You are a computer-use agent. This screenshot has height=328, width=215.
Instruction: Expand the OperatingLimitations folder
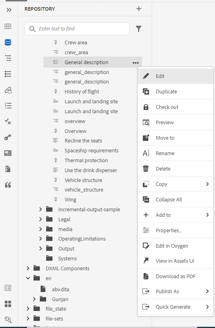click(41, 239)
